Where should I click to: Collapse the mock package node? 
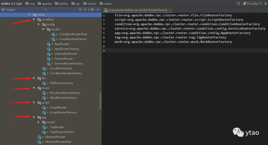[x=34, y=88]
